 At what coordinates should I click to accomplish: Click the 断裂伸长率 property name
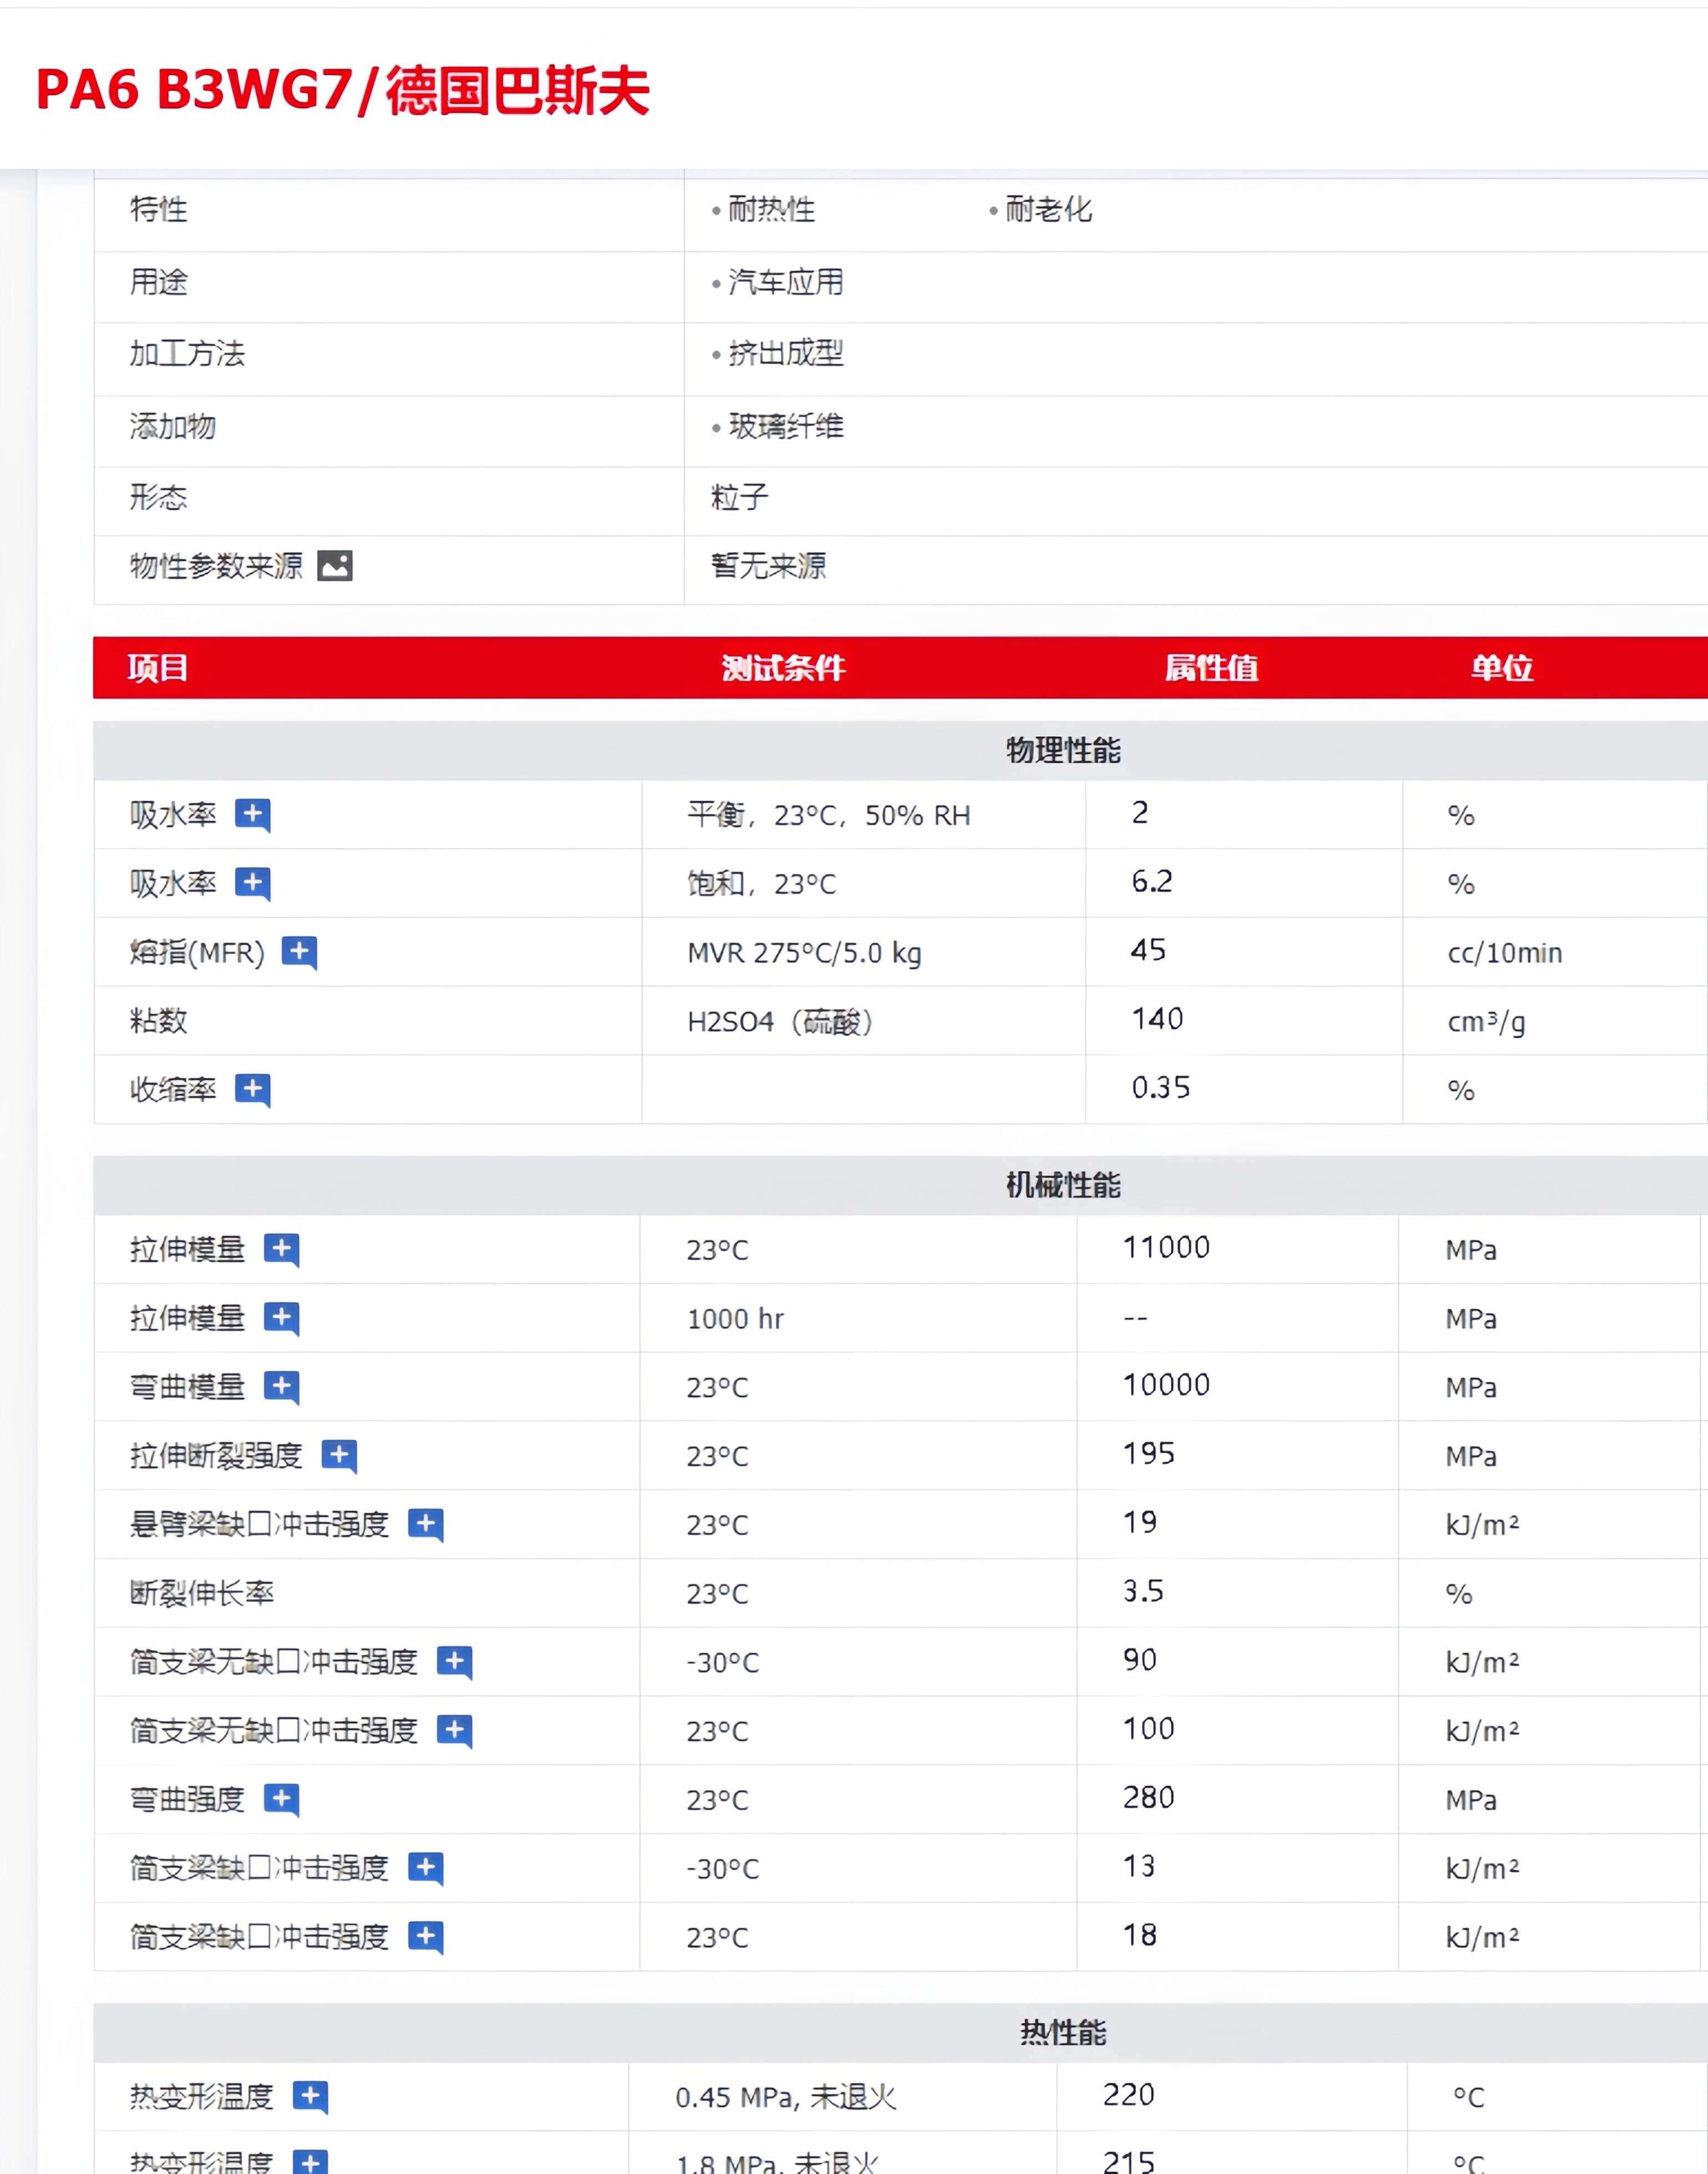point(202,1594)
